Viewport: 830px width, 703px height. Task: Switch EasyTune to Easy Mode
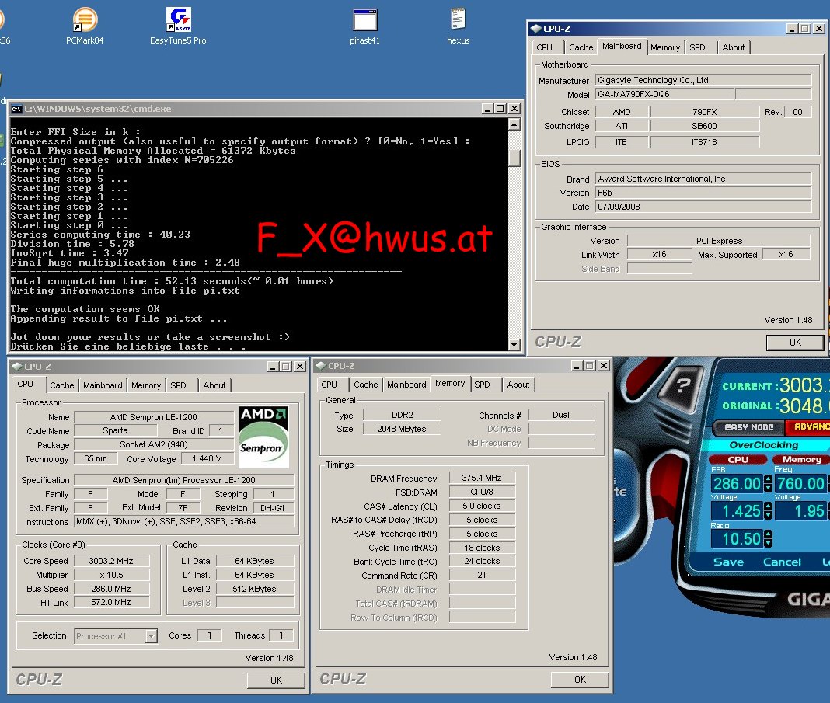[748, 427]
